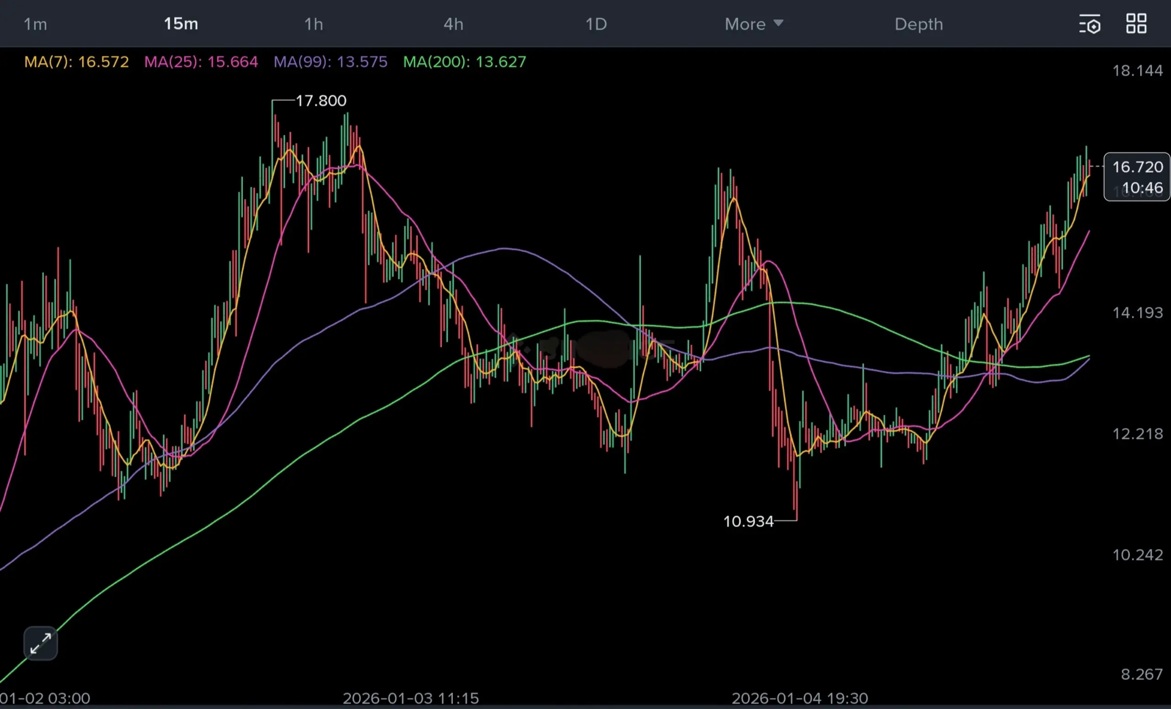Click the More dropdown arrow
This screenshot has width=1171, height=709.
[778, 23]
